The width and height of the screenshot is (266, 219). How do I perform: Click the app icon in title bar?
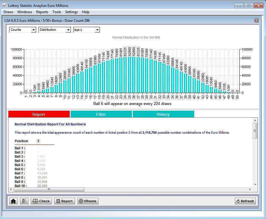click(x=4, y=6)
